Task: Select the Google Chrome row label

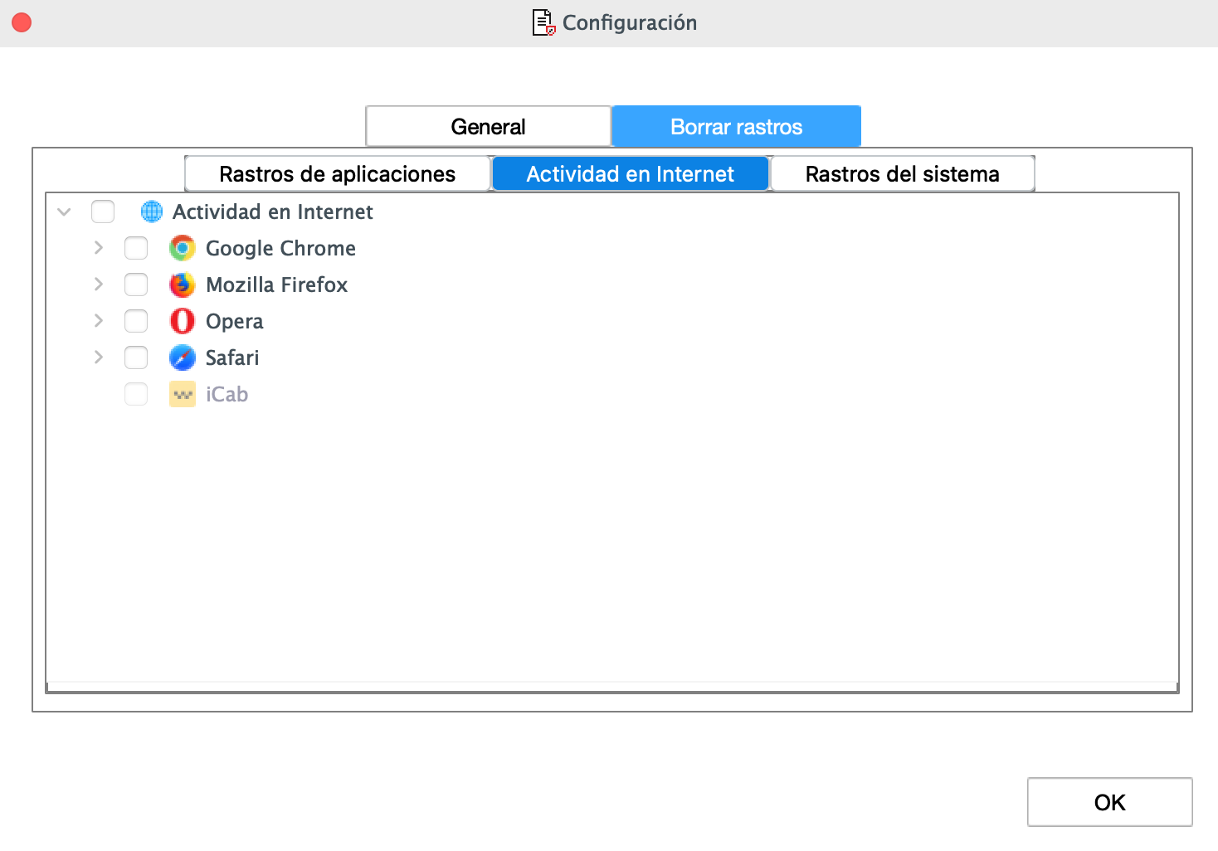Action: point(280,248)
